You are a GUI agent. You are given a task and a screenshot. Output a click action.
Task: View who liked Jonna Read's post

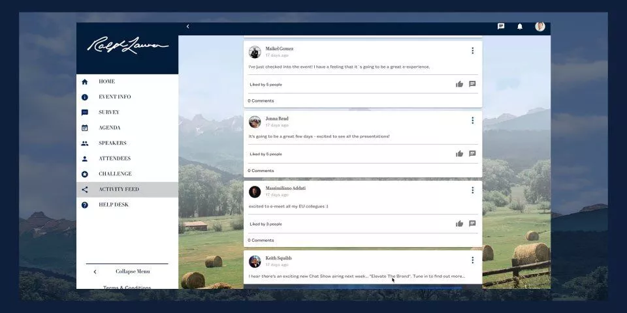click(x=266, y=154)
